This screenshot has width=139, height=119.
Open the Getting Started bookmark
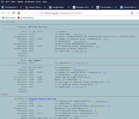26,18
